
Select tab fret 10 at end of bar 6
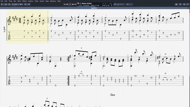pyautogui.click(x=179, y=33)
